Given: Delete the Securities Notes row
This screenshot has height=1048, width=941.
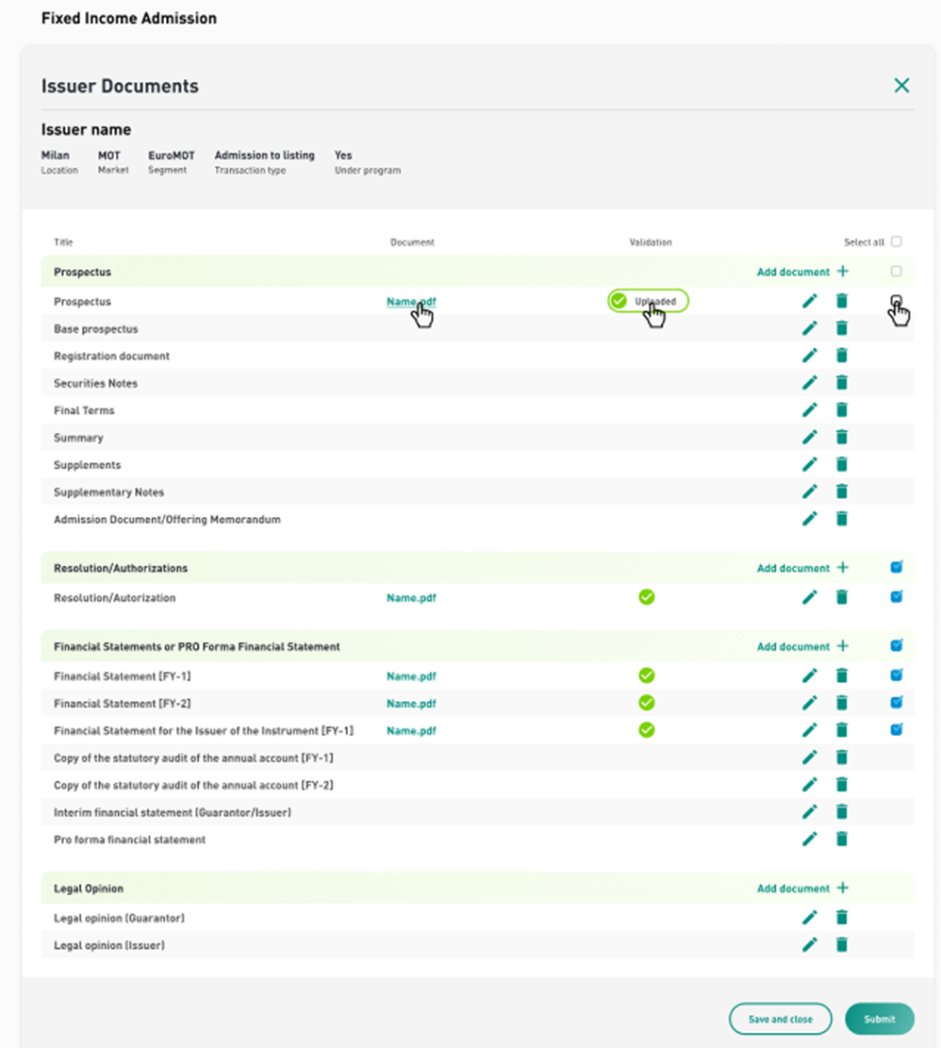Looking at the screenshot, I should click(841, 383).
